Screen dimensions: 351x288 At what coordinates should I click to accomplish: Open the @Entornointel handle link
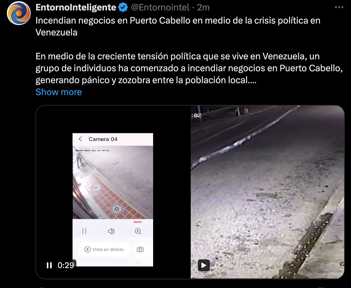point(160,7)
